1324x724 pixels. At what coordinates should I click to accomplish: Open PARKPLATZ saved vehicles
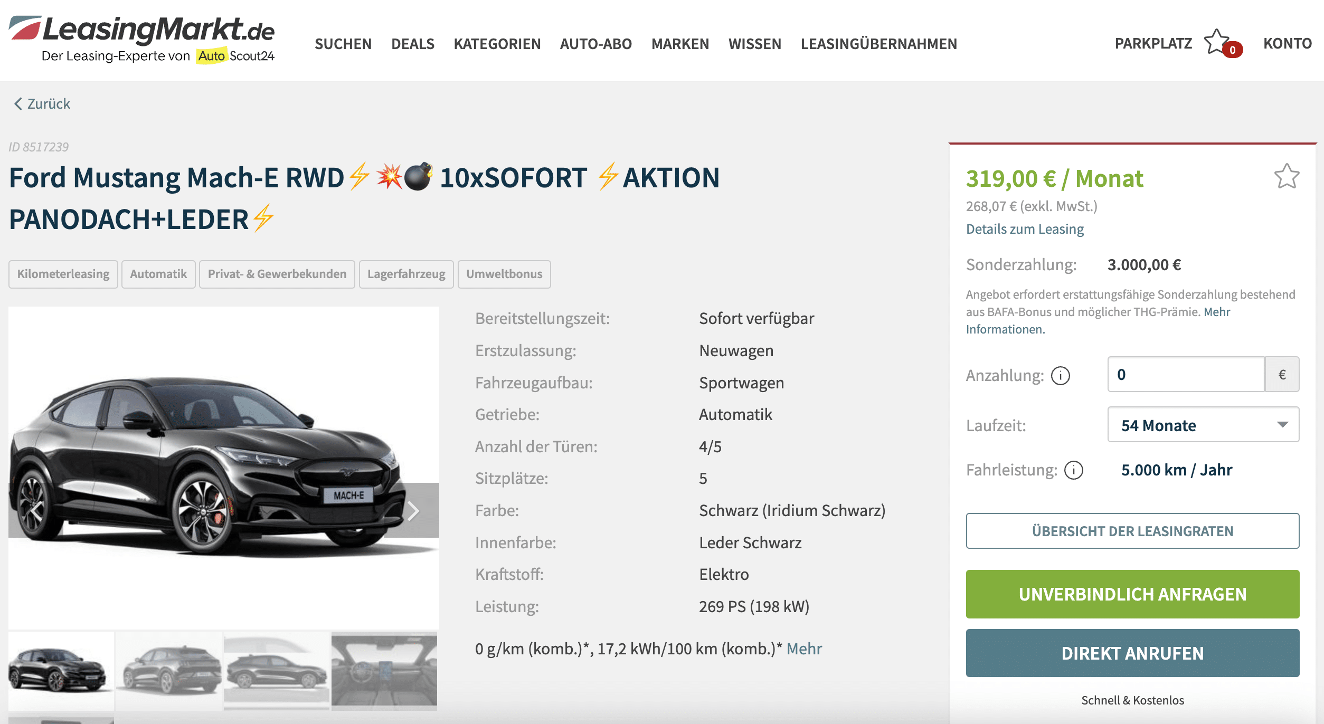(x=1153, y=43)
